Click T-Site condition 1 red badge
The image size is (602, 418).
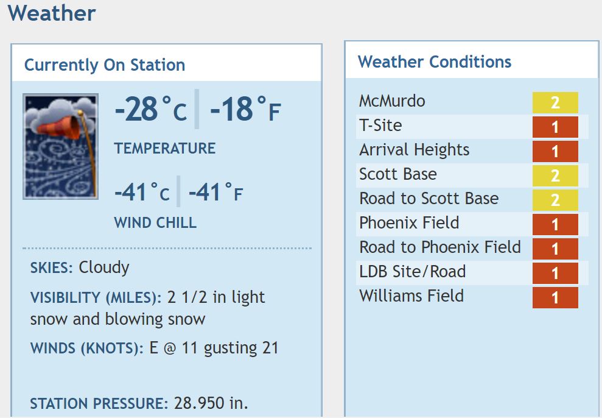[555, 127]
